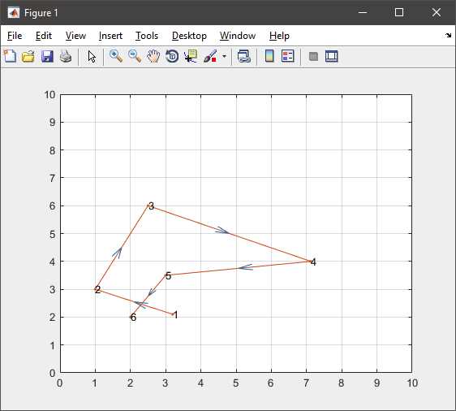The height and width of the screenshot is (411, 456).
Task: Click the arrowhead between points 3 and 4
Action: [x=222, y=230]
